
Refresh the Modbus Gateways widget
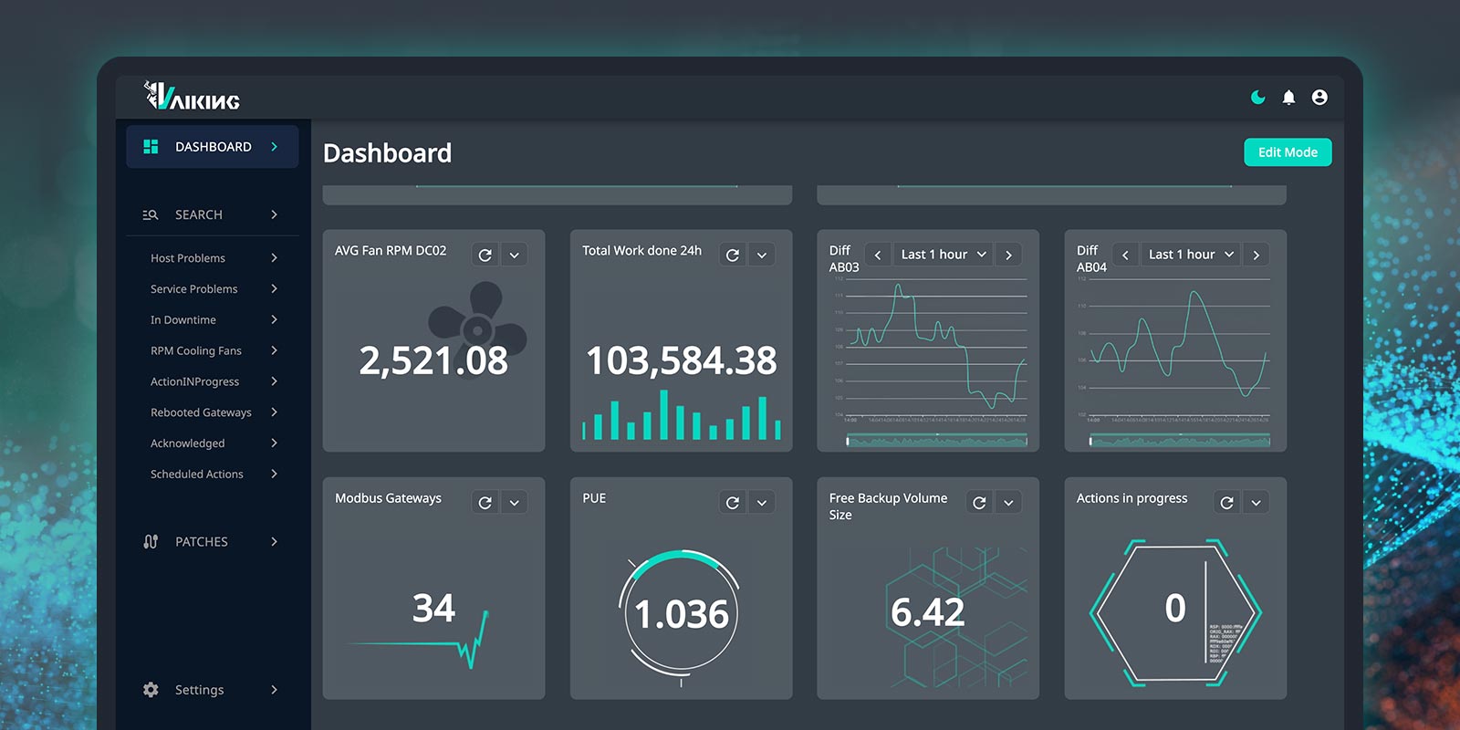(485, 503)
